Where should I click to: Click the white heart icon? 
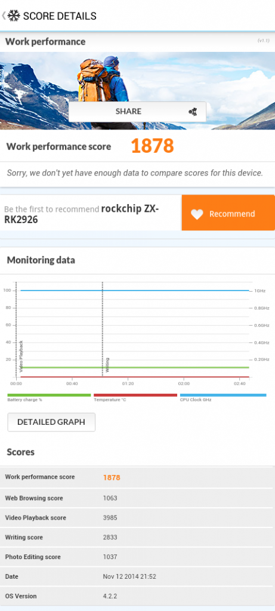point(197,214)
